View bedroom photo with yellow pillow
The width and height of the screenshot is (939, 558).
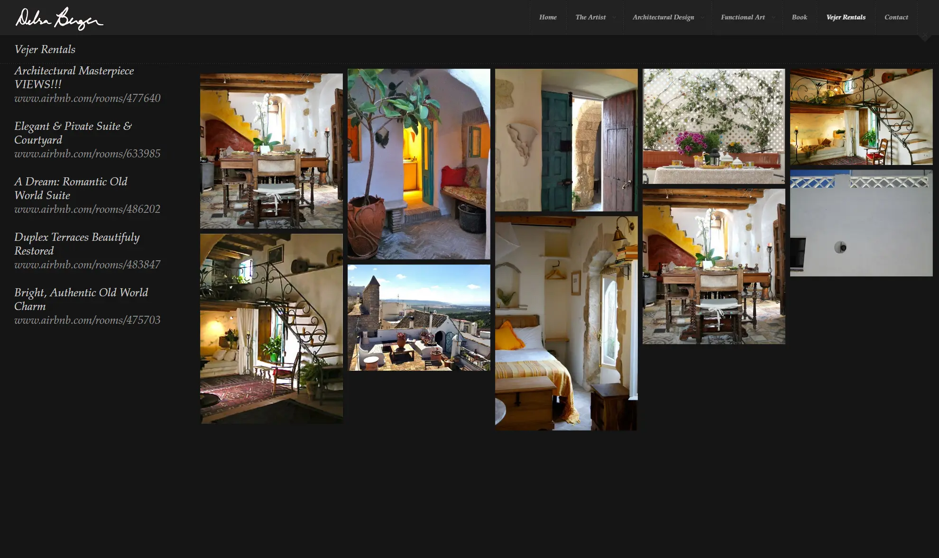click(566, 323)
